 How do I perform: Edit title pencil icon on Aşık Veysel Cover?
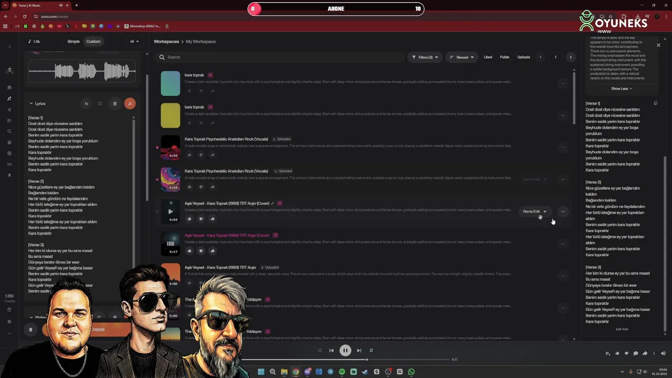(x=272, y=204)
